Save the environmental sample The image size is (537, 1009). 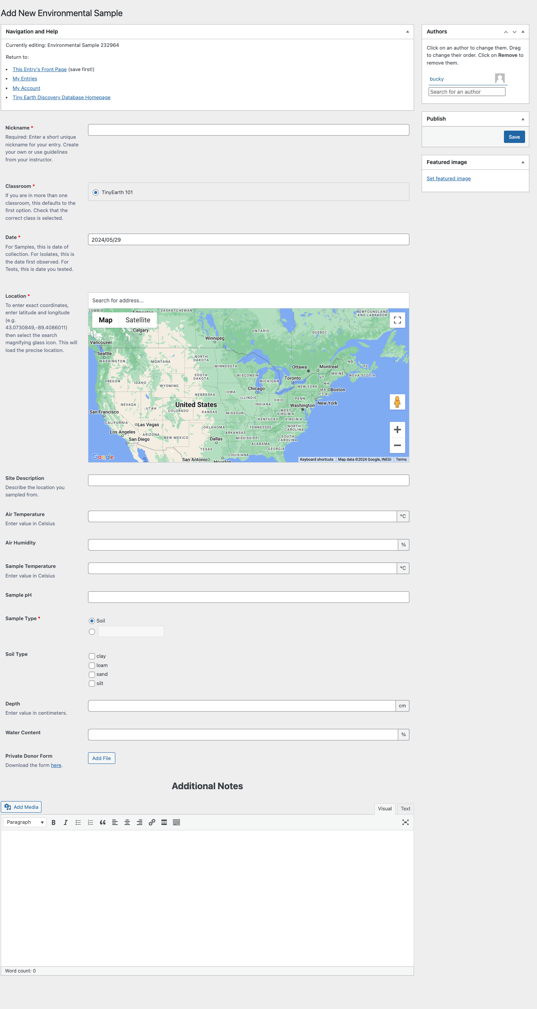[514, 137]
